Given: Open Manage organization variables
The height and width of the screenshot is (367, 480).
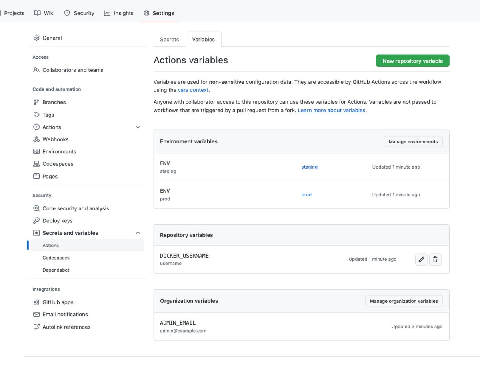Looking at the screenshot, I should (x=404, y=301).
